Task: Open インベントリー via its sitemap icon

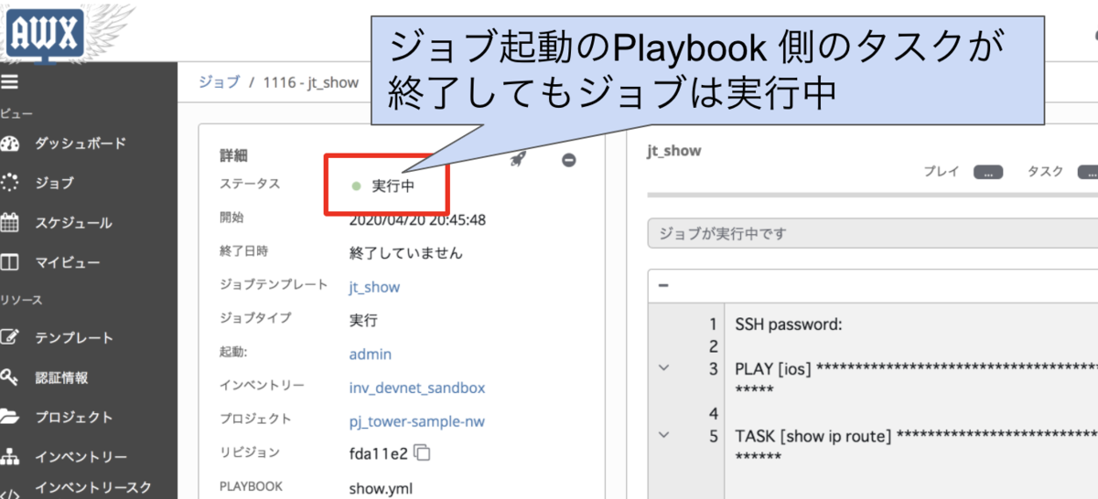Action: click(10, 457)
